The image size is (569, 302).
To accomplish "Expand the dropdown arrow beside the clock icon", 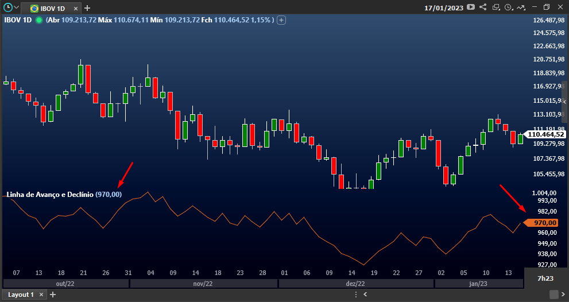I will [x=16, y=7].
